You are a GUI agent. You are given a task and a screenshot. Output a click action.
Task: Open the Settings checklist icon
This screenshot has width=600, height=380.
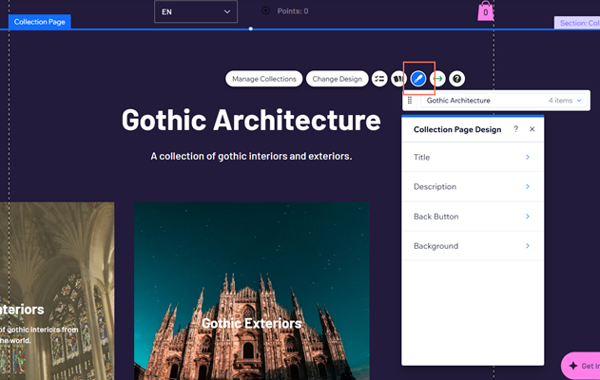click(x=379, y=79)
